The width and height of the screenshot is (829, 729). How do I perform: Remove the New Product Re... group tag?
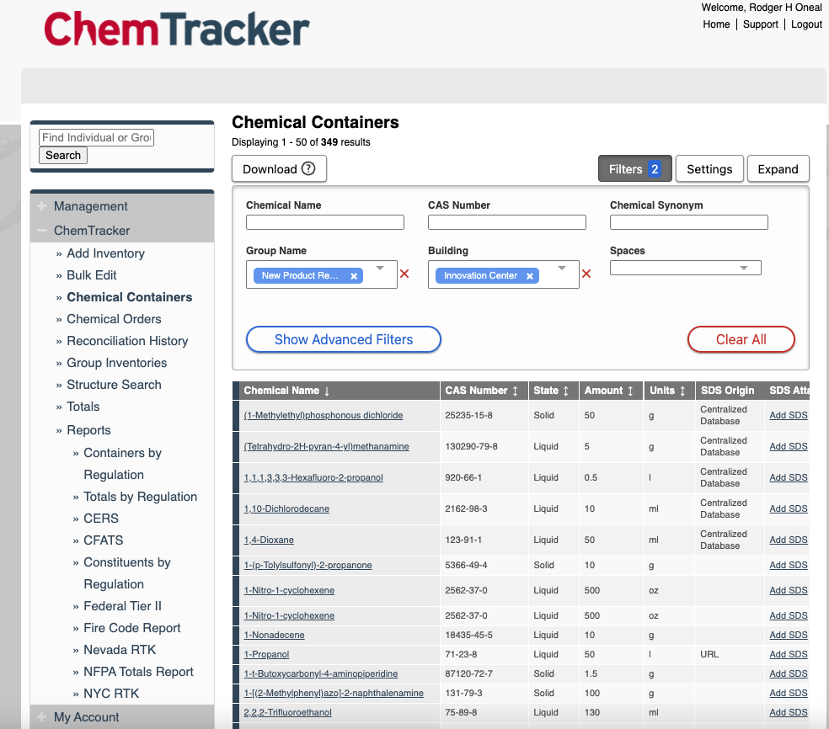(354, 276)
